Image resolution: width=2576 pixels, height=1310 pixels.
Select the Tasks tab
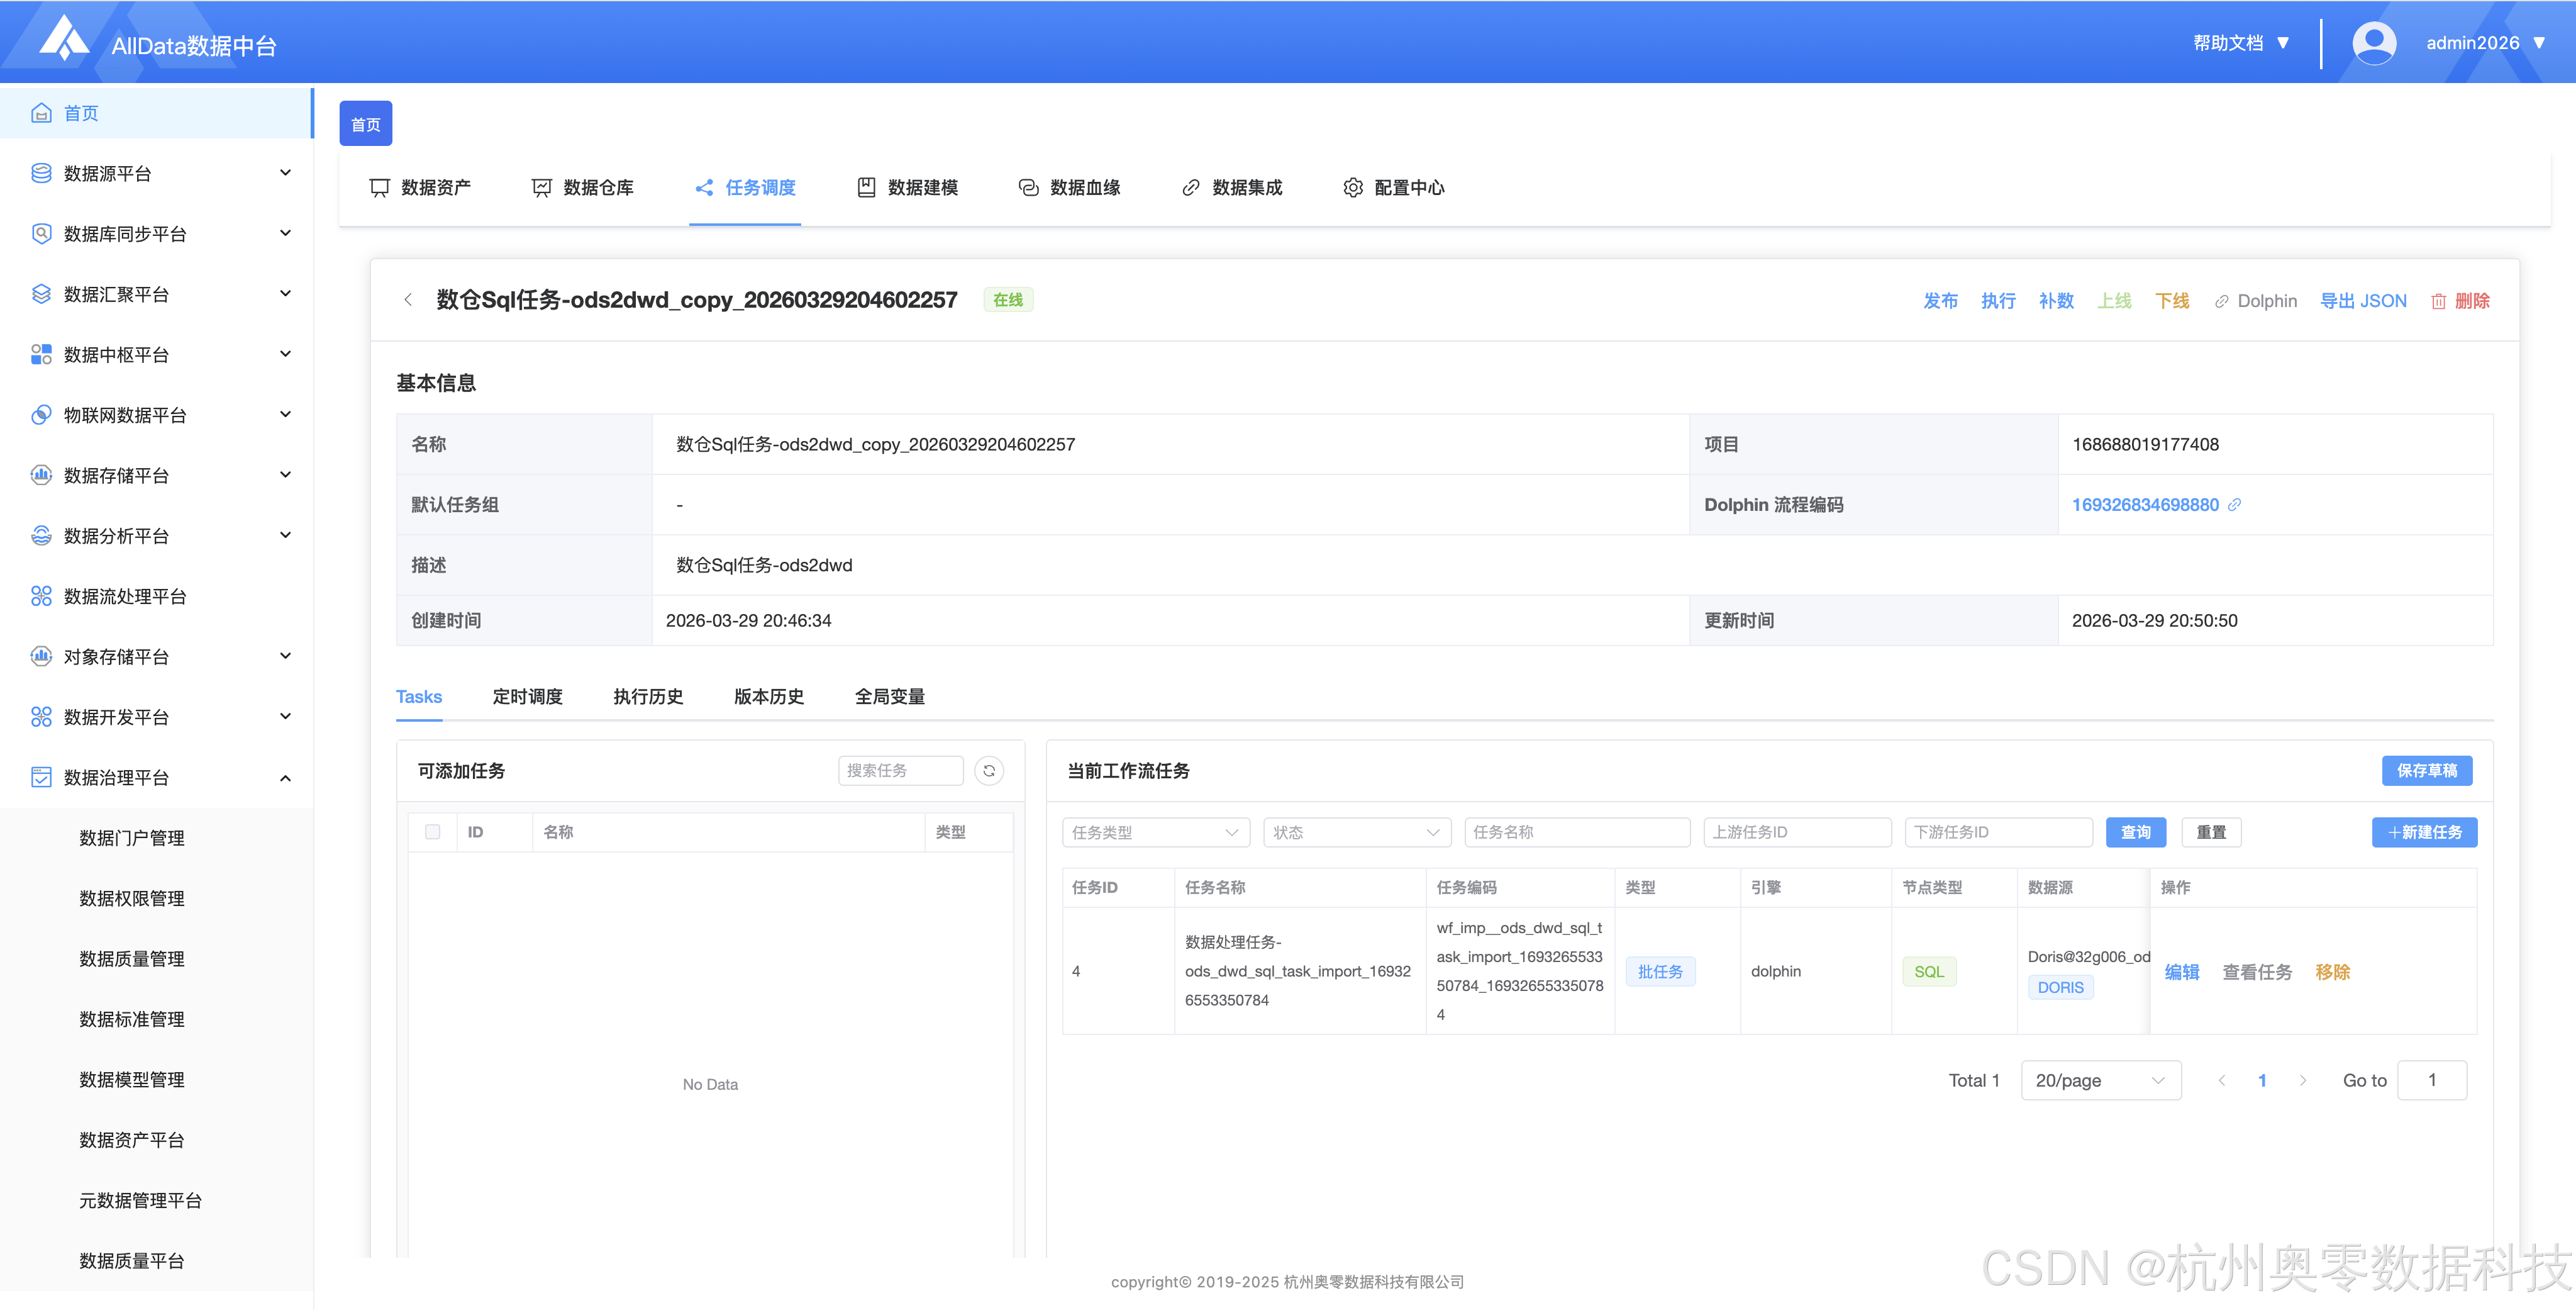pos(419,697)
